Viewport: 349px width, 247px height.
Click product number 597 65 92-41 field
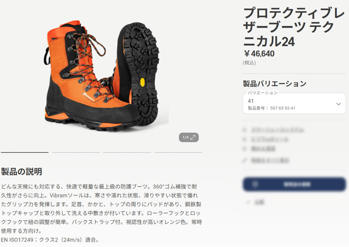pyautogui.click(x=272, y=108)
